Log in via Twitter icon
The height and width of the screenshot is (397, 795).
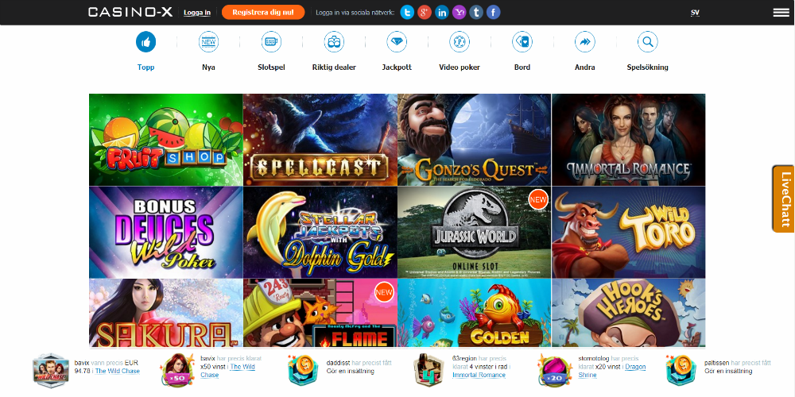click(x=407, y=12)
